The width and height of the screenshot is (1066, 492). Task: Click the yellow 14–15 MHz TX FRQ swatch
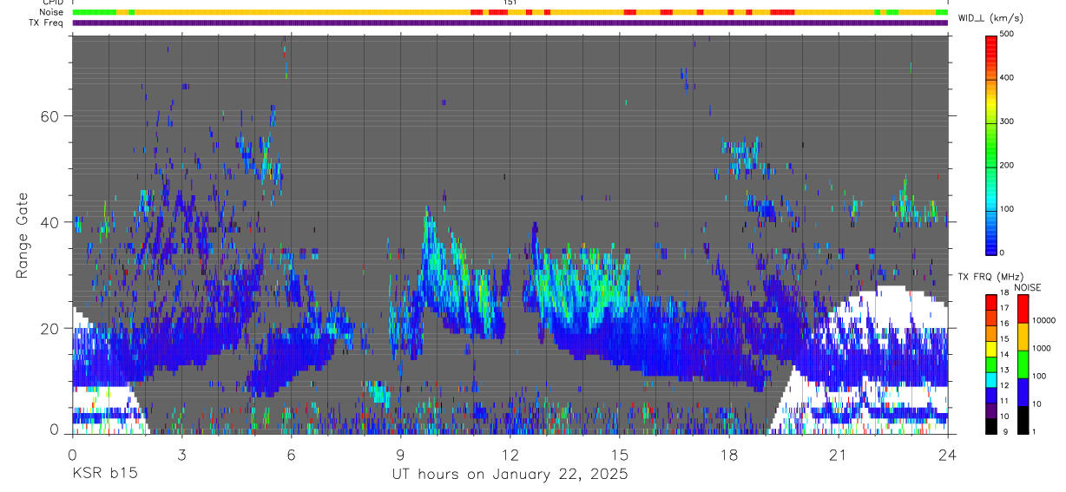tap(990, 349)
